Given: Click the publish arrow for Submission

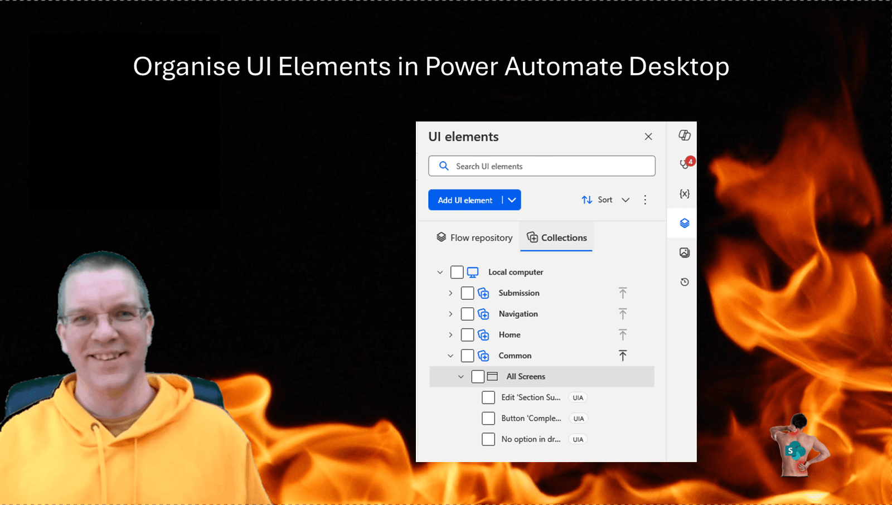Looking at the screenshot, I should tap(623, 293).
